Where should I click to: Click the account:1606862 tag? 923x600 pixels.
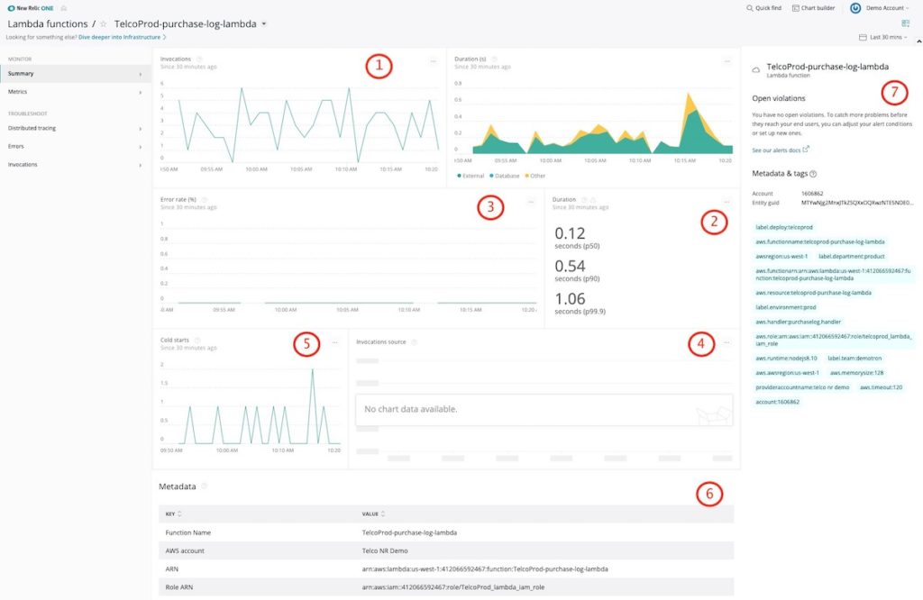(777, 403)
